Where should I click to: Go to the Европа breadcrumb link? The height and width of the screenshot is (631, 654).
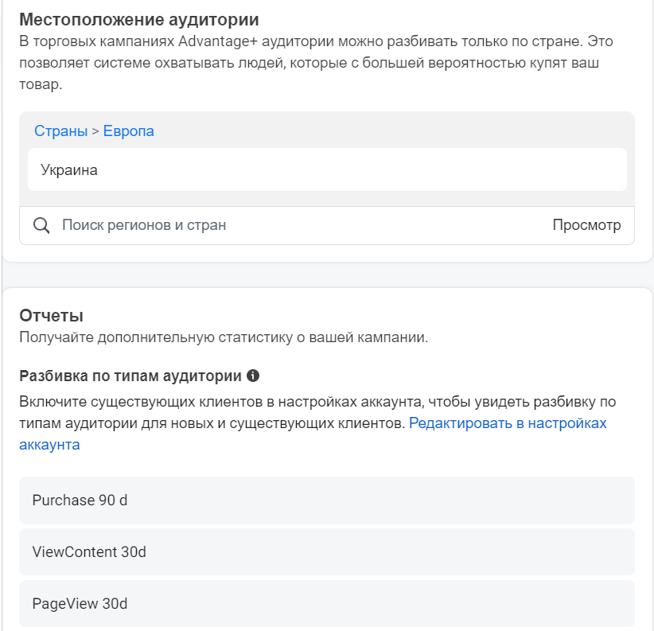tap(129, 131)
